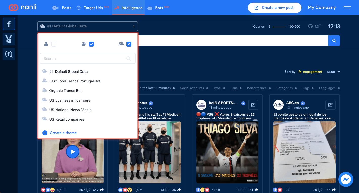The height and width of the screenshot is (193, 359).
Task: Click the ABC.es profile avatar
Action: [279, 105]
